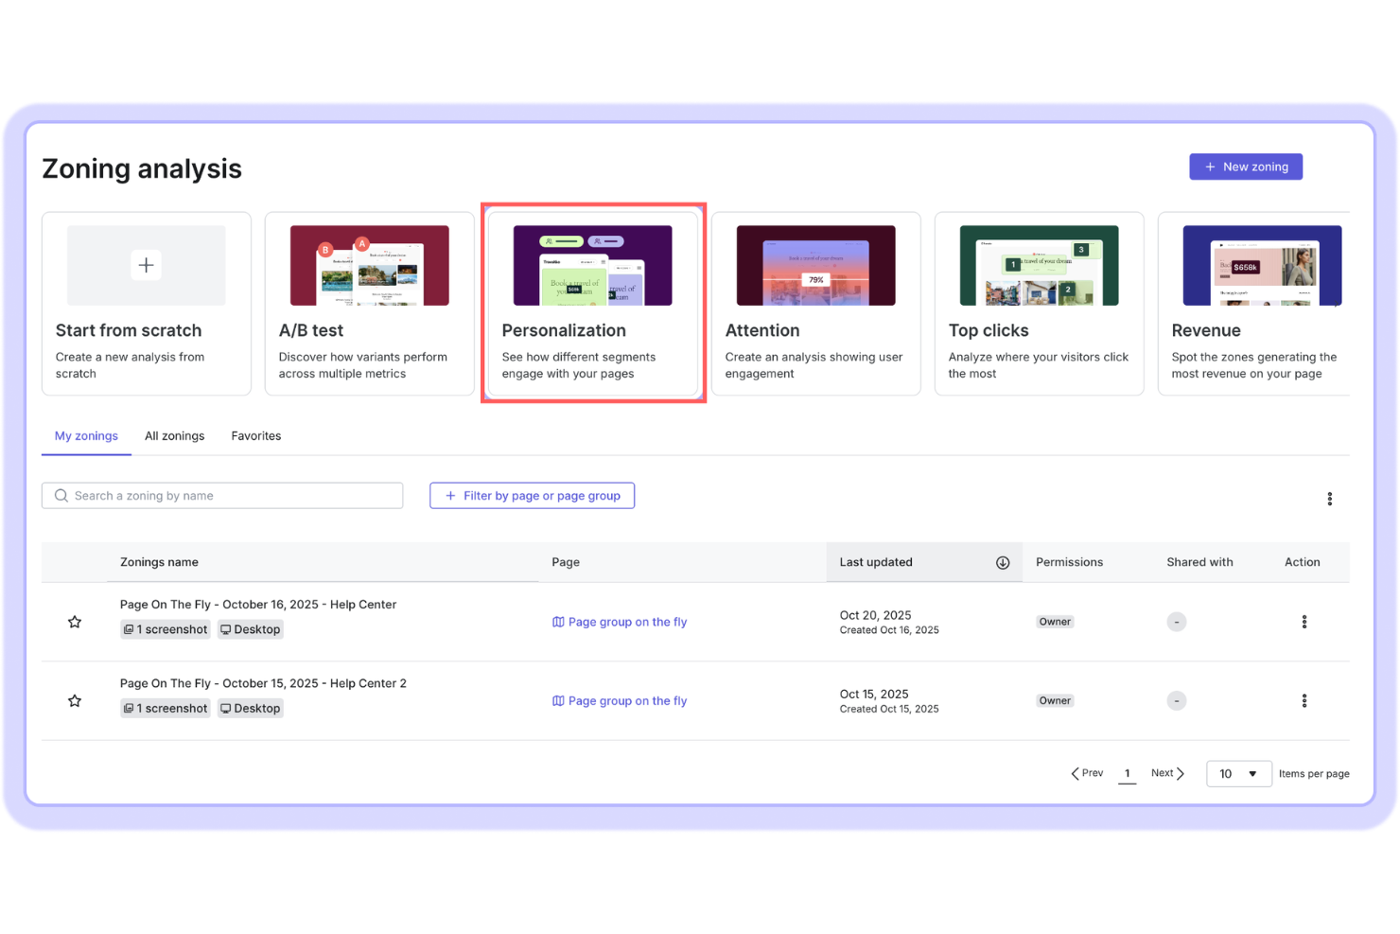The image size is (1400, 934).
Task: Click the Permissions column header
Action: [x=1069, y=562]
